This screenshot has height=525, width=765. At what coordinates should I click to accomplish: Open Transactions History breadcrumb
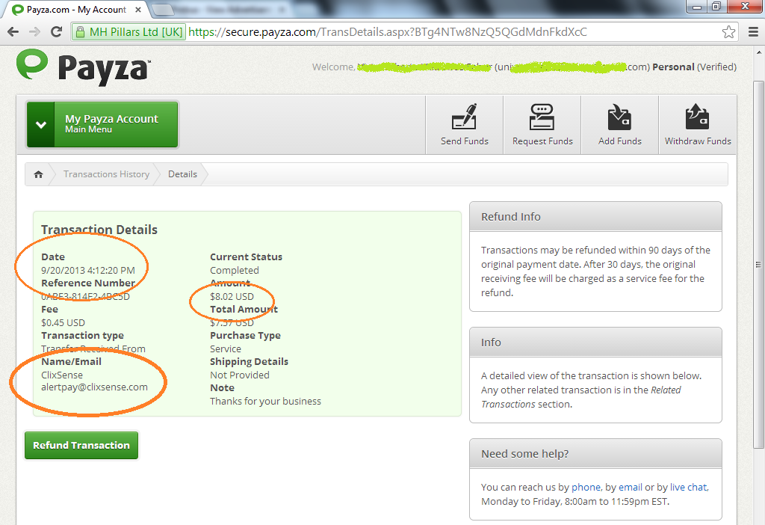pyautogui.click(x=106, y=174)
